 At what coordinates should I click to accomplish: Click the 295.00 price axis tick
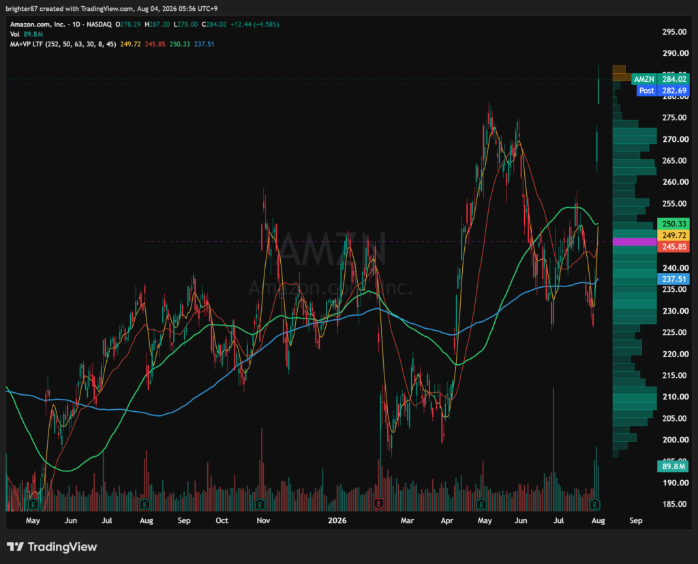675,31
